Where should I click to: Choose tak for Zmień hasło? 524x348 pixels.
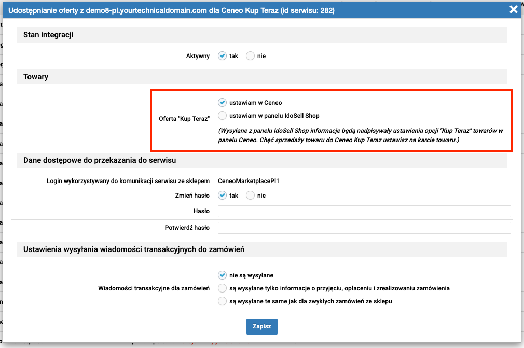click(x=222, y=196)
